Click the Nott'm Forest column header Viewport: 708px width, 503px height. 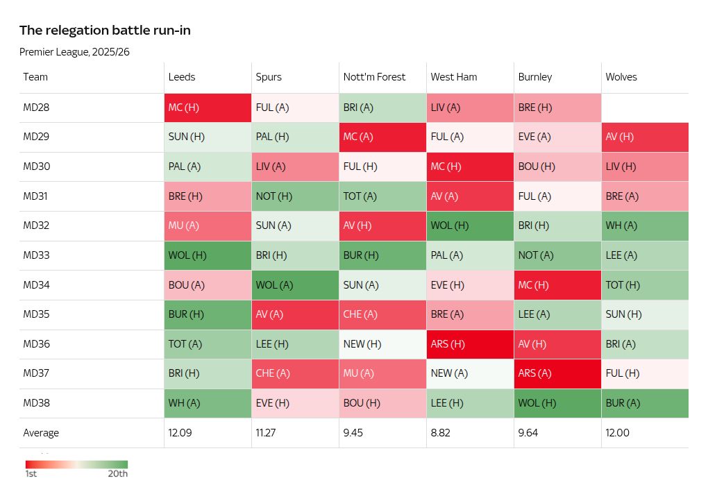coord(374,77)
